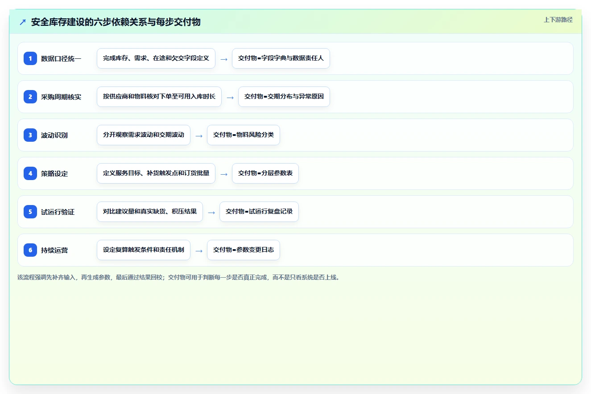Click step number 5 badge
Screen dimensions: 591x394
tap(30, 211)
